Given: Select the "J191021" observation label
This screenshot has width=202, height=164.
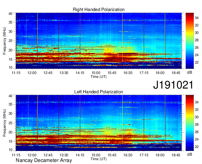Looking at the screenshot, I should click(173, 85).
